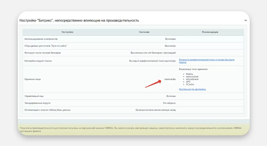This screenshot has width=267, height=146.
Task: Select the Автокеширование компонентов setting row
Action: pos(41,39)
